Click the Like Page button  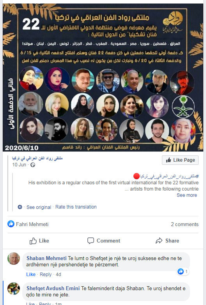point(180,160)
